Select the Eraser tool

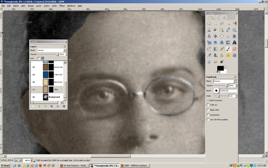[x=234, y=49]
